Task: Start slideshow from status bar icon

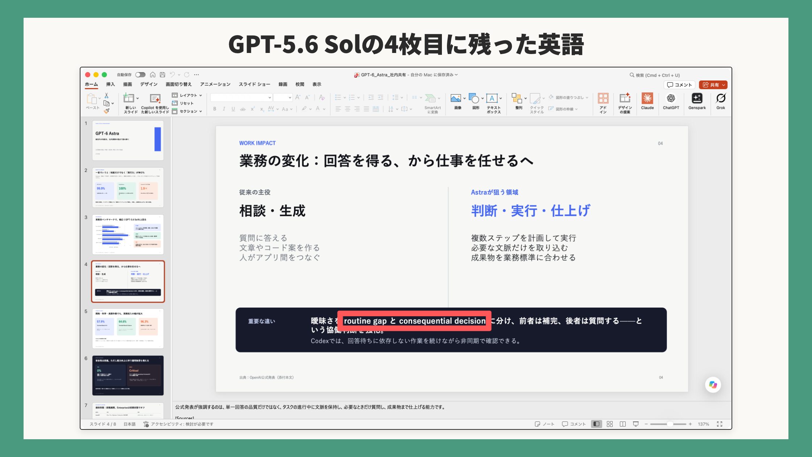Action: 636,424
